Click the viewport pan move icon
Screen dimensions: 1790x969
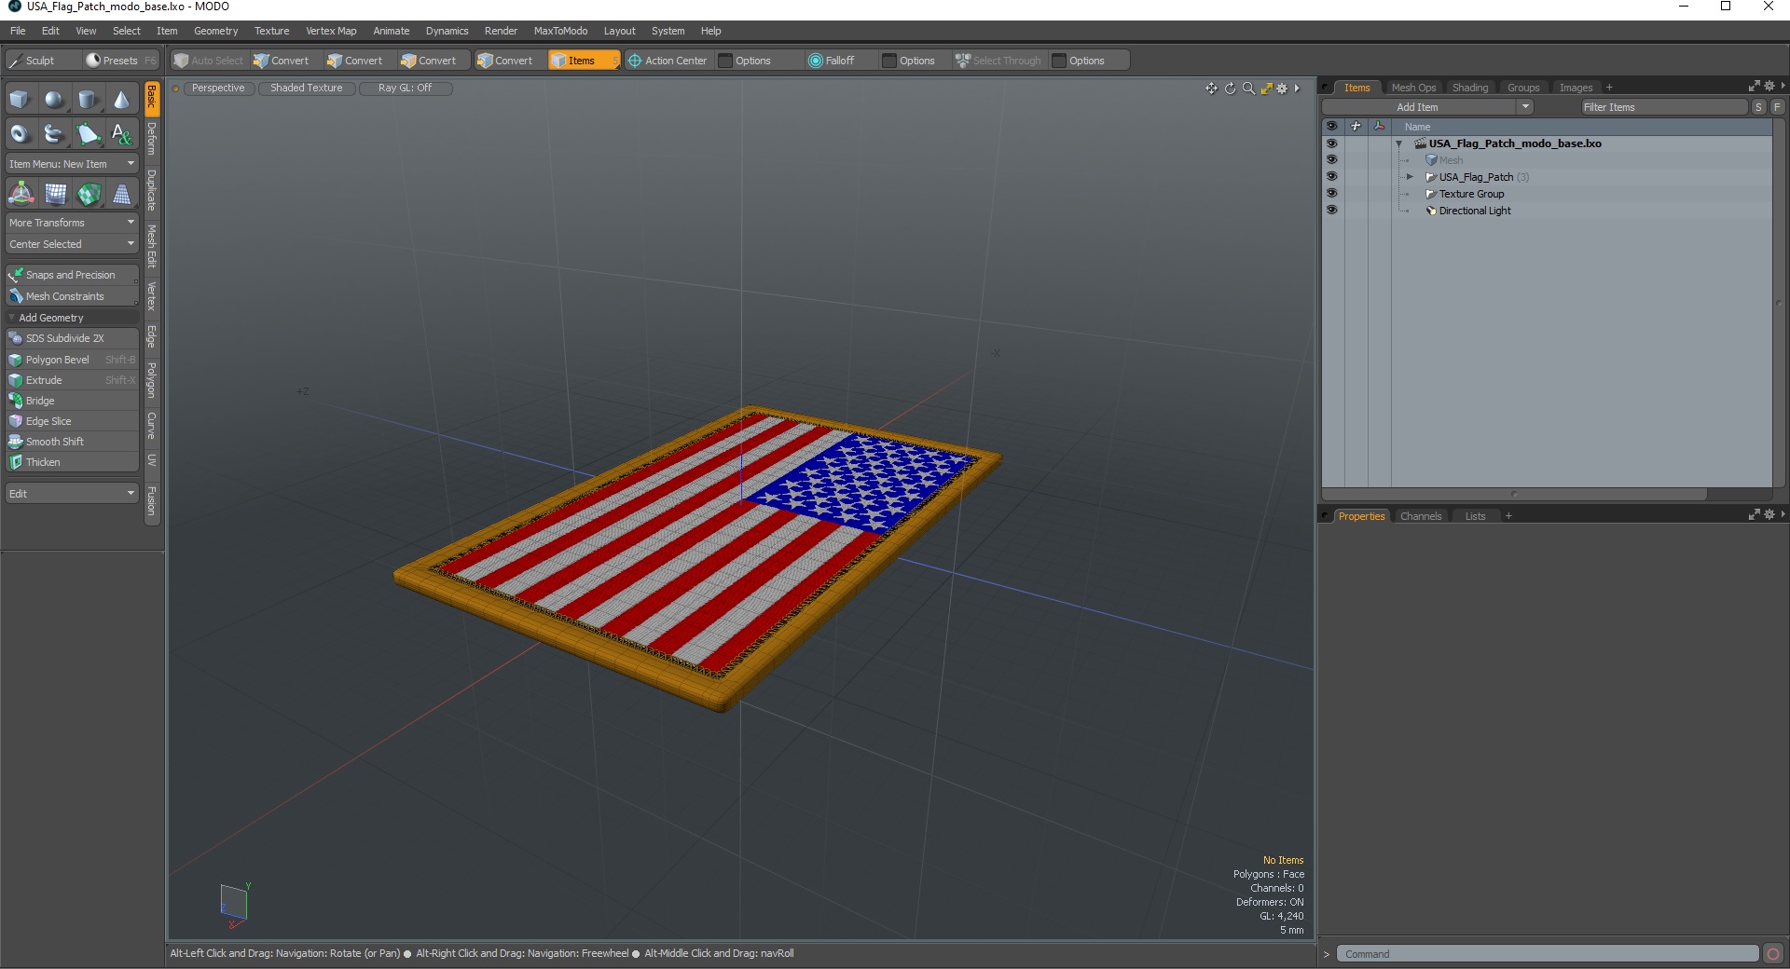tap(1211, 89)
